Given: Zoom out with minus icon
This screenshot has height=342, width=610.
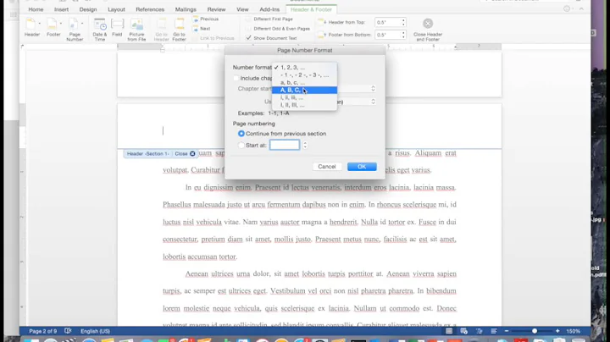Looking at the screenshot, I should [507, 331].
